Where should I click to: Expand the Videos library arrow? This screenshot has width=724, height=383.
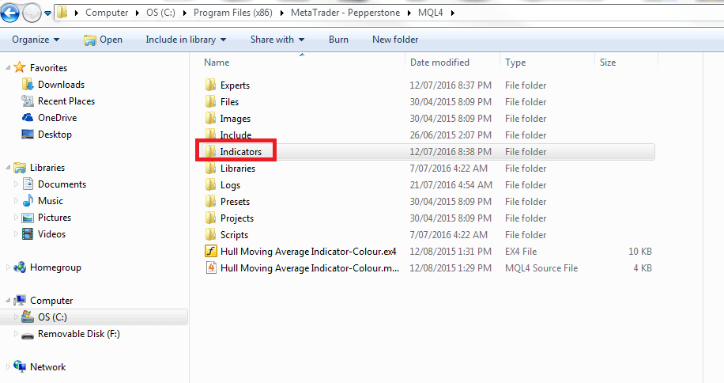coord(16,234)
